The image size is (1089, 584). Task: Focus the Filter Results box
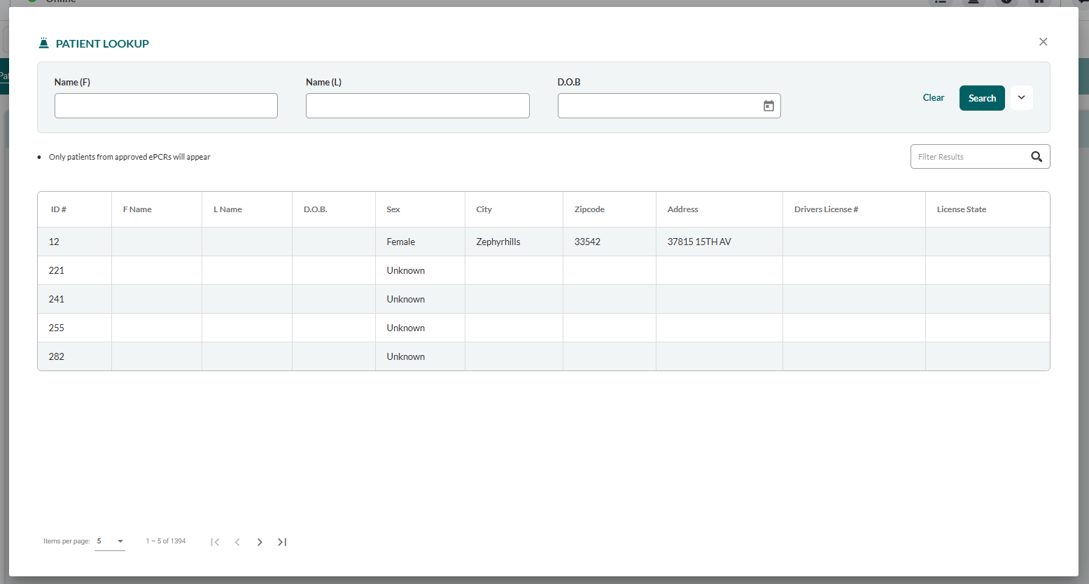[969, 157]
